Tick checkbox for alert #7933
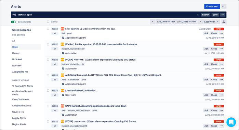The image size is (239, 130). tap(48, 106)
